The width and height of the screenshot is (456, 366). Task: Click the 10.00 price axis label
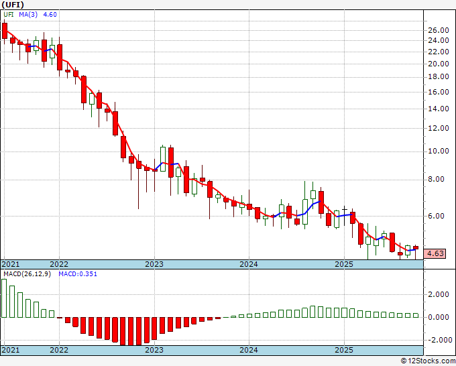click(439, 151)
